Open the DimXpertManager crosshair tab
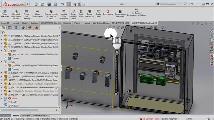 click(x=23, y=28)
